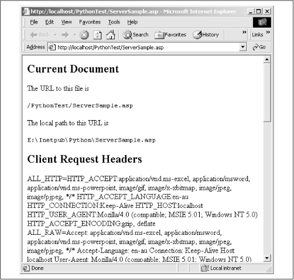Click the Stop loading icon

click(84, 35)
